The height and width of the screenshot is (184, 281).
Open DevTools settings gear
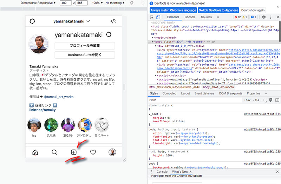(264, 17)
